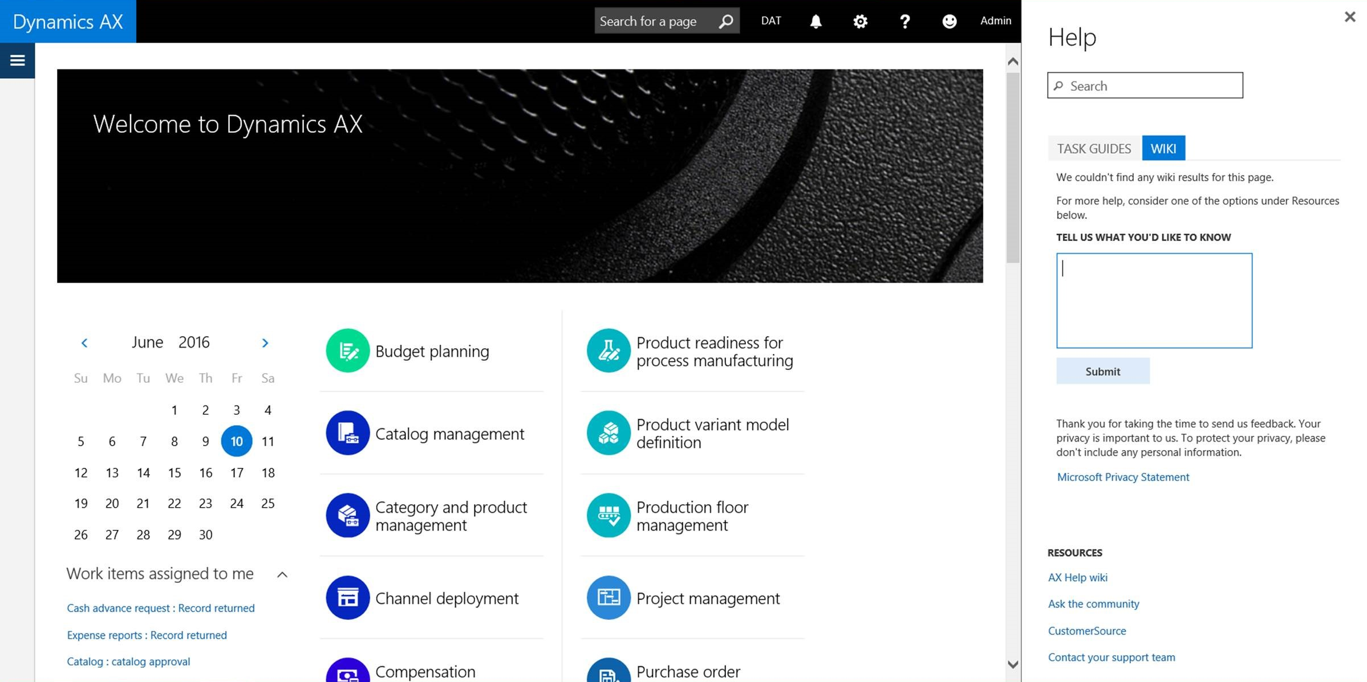1367x682 pixels.
Task: Click the Submit feedback button
Action: coord(1102,371)
